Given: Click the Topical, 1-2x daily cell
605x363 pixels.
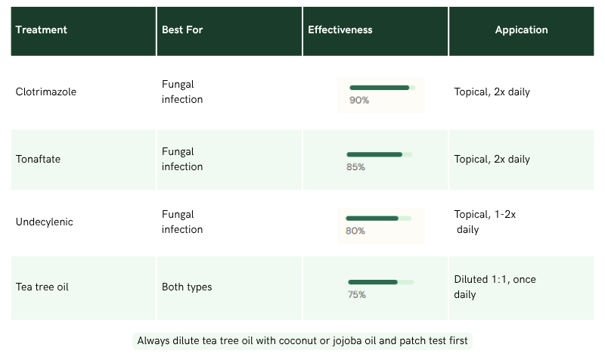Looking at the screenshot, I should [485, 222].
